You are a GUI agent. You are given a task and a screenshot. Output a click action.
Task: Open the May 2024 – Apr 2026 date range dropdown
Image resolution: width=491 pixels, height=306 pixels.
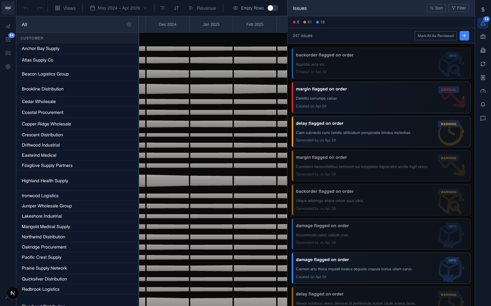(118, 8)
